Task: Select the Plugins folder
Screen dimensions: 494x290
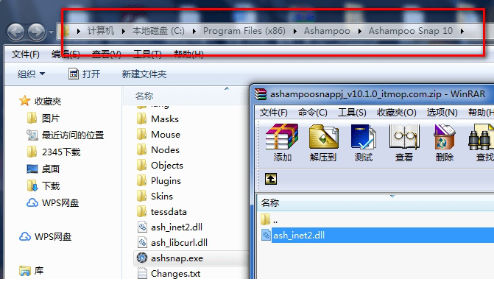Action: pos(159,180)
